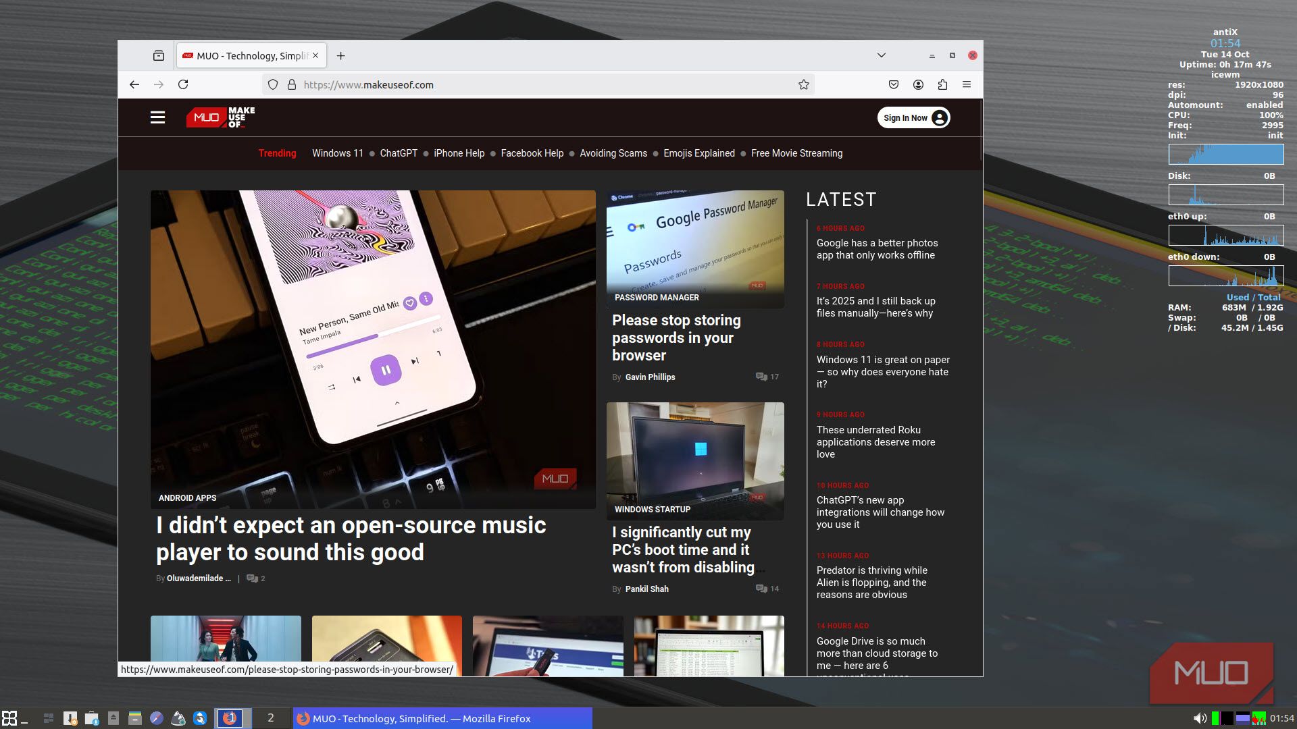This screenshot has height=729, width=1297.
Task: Open the Avoiding Scams trending topic
Action: (613, 153)
